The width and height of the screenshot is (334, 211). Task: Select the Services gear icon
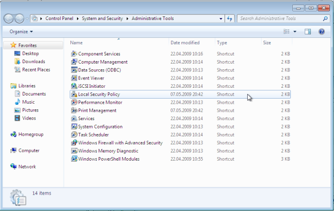click(x=74, y=119)
